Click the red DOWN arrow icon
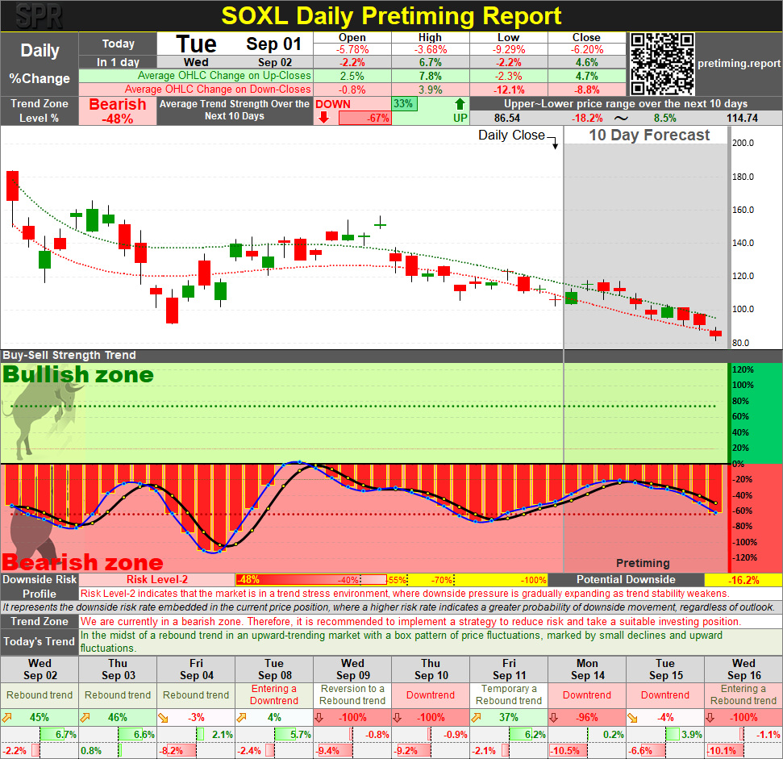 pos(323,117)
